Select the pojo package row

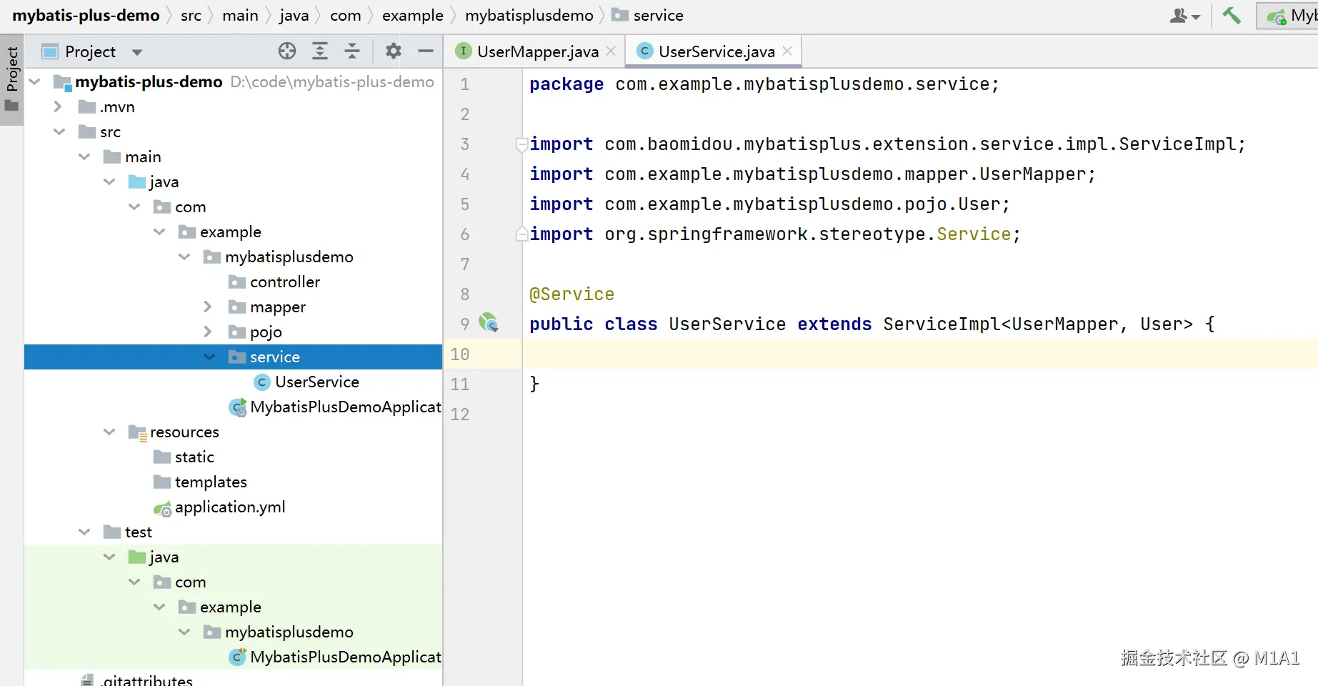pos(233,332)
